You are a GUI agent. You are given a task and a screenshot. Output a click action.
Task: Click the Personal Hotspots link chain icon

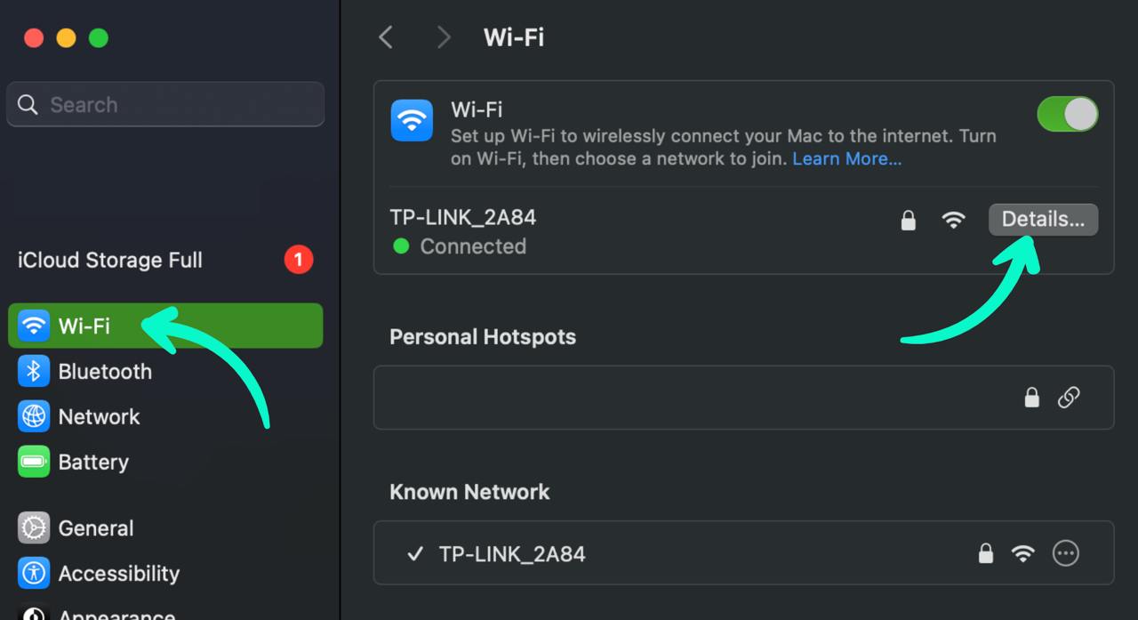coord(1069,398)
